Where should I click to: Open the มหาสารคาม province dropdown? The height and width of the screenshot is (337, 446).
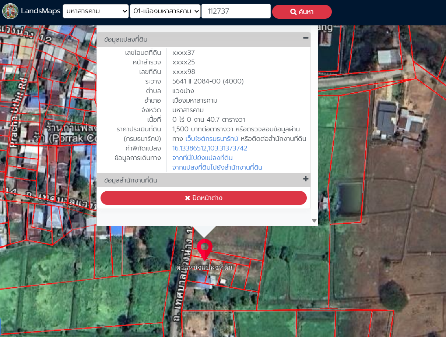(96, 11)
